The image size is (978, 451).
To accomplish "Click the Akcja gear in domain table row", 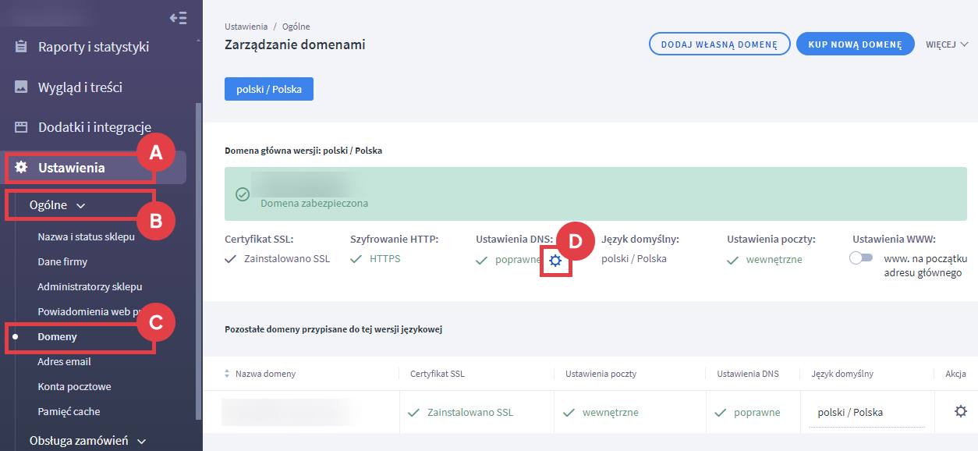I will pyautogui.click(x=961, y=411).
